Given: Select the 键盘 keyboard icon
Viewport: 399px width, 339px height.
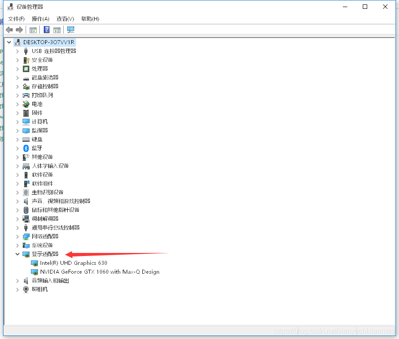Looking at the screenshot, I should [26, 139].
